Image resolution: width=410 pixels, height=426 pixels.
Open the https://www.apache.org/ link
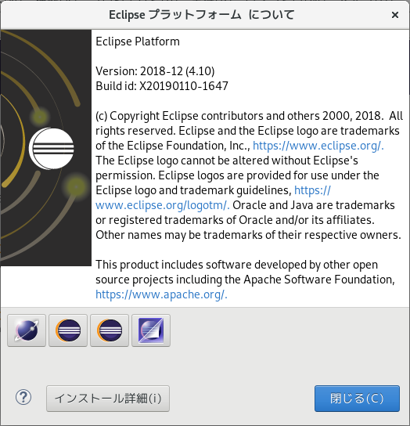[x=161, y=294]
